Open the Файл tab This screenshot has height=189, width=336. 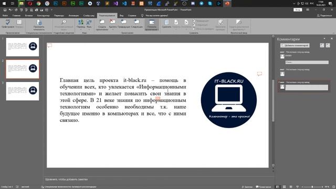(x=5, y=15)
